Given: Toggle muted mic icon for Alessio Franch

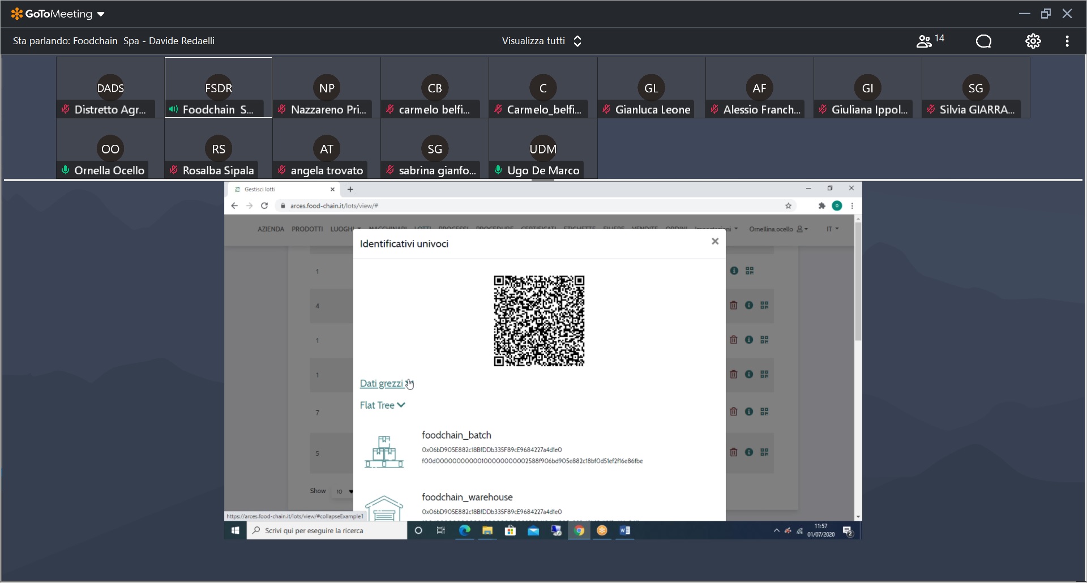Looking at the screenshot, I should click(714, 109).
